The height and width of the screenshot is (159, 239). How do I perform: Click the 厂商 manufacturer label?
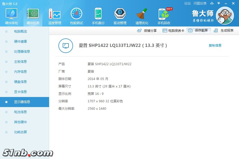[x=62, y=71]
